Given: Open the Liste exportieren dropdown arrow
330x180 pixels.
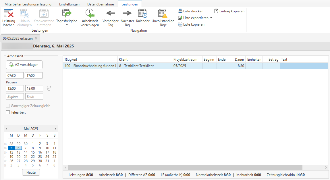Looking at the screenshot, I should 211,18.
